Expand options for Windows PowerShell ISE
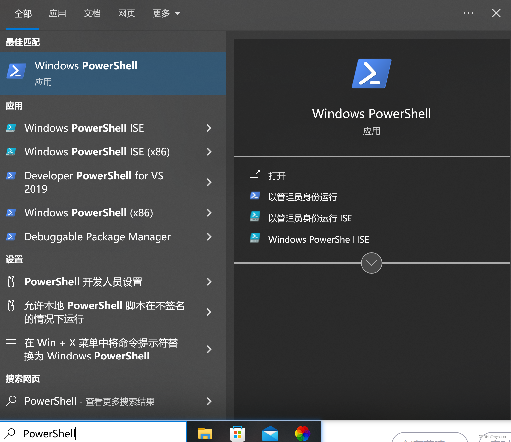 tap(209, 128)
